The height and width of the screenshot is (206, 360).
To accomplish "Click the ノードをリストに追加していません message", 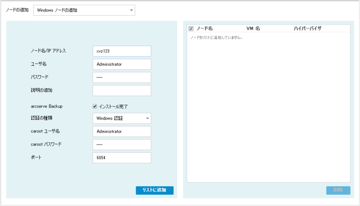I will [x=216, y=37].
